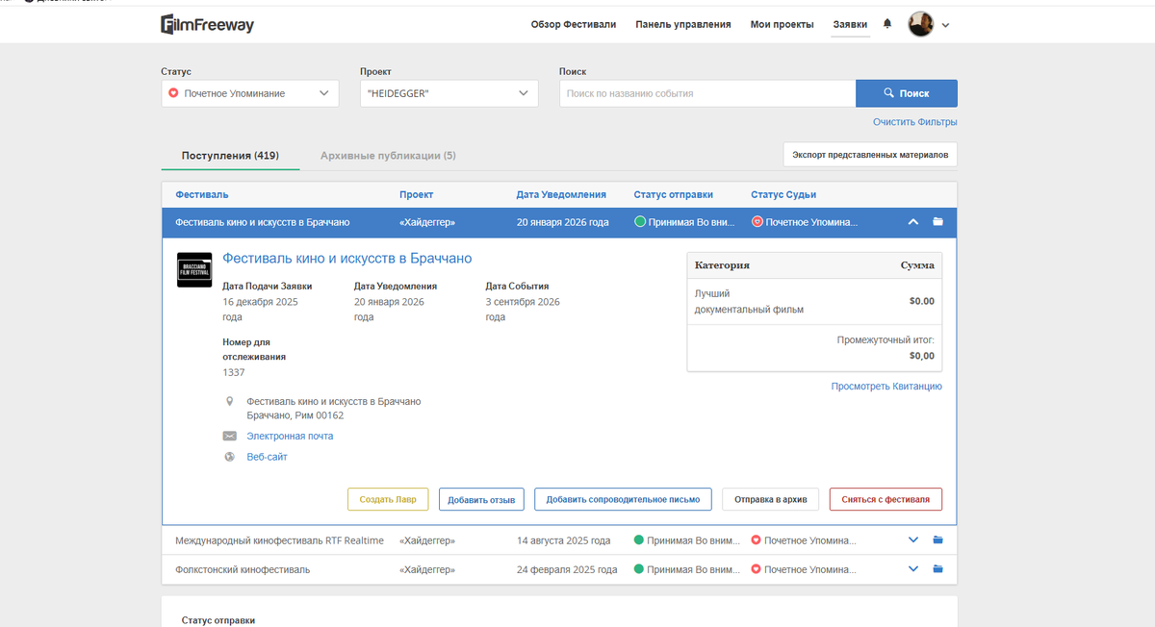The image size is (1155, 627).
Task: Click tracking number 1337
Action: pyautogui.click(x=234, y=372)
